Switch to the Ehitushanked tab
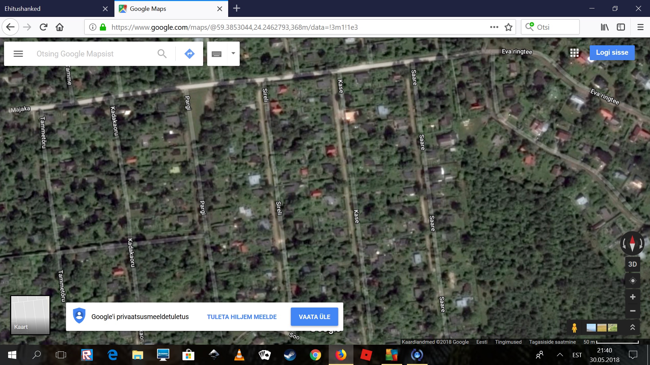The image size is (650, 365). pos(51,9)
